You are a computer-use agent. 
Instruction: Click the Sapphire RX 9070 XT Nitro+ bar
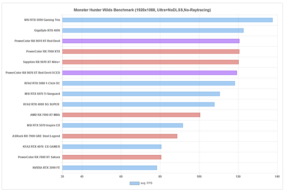(x=150, y=62)
